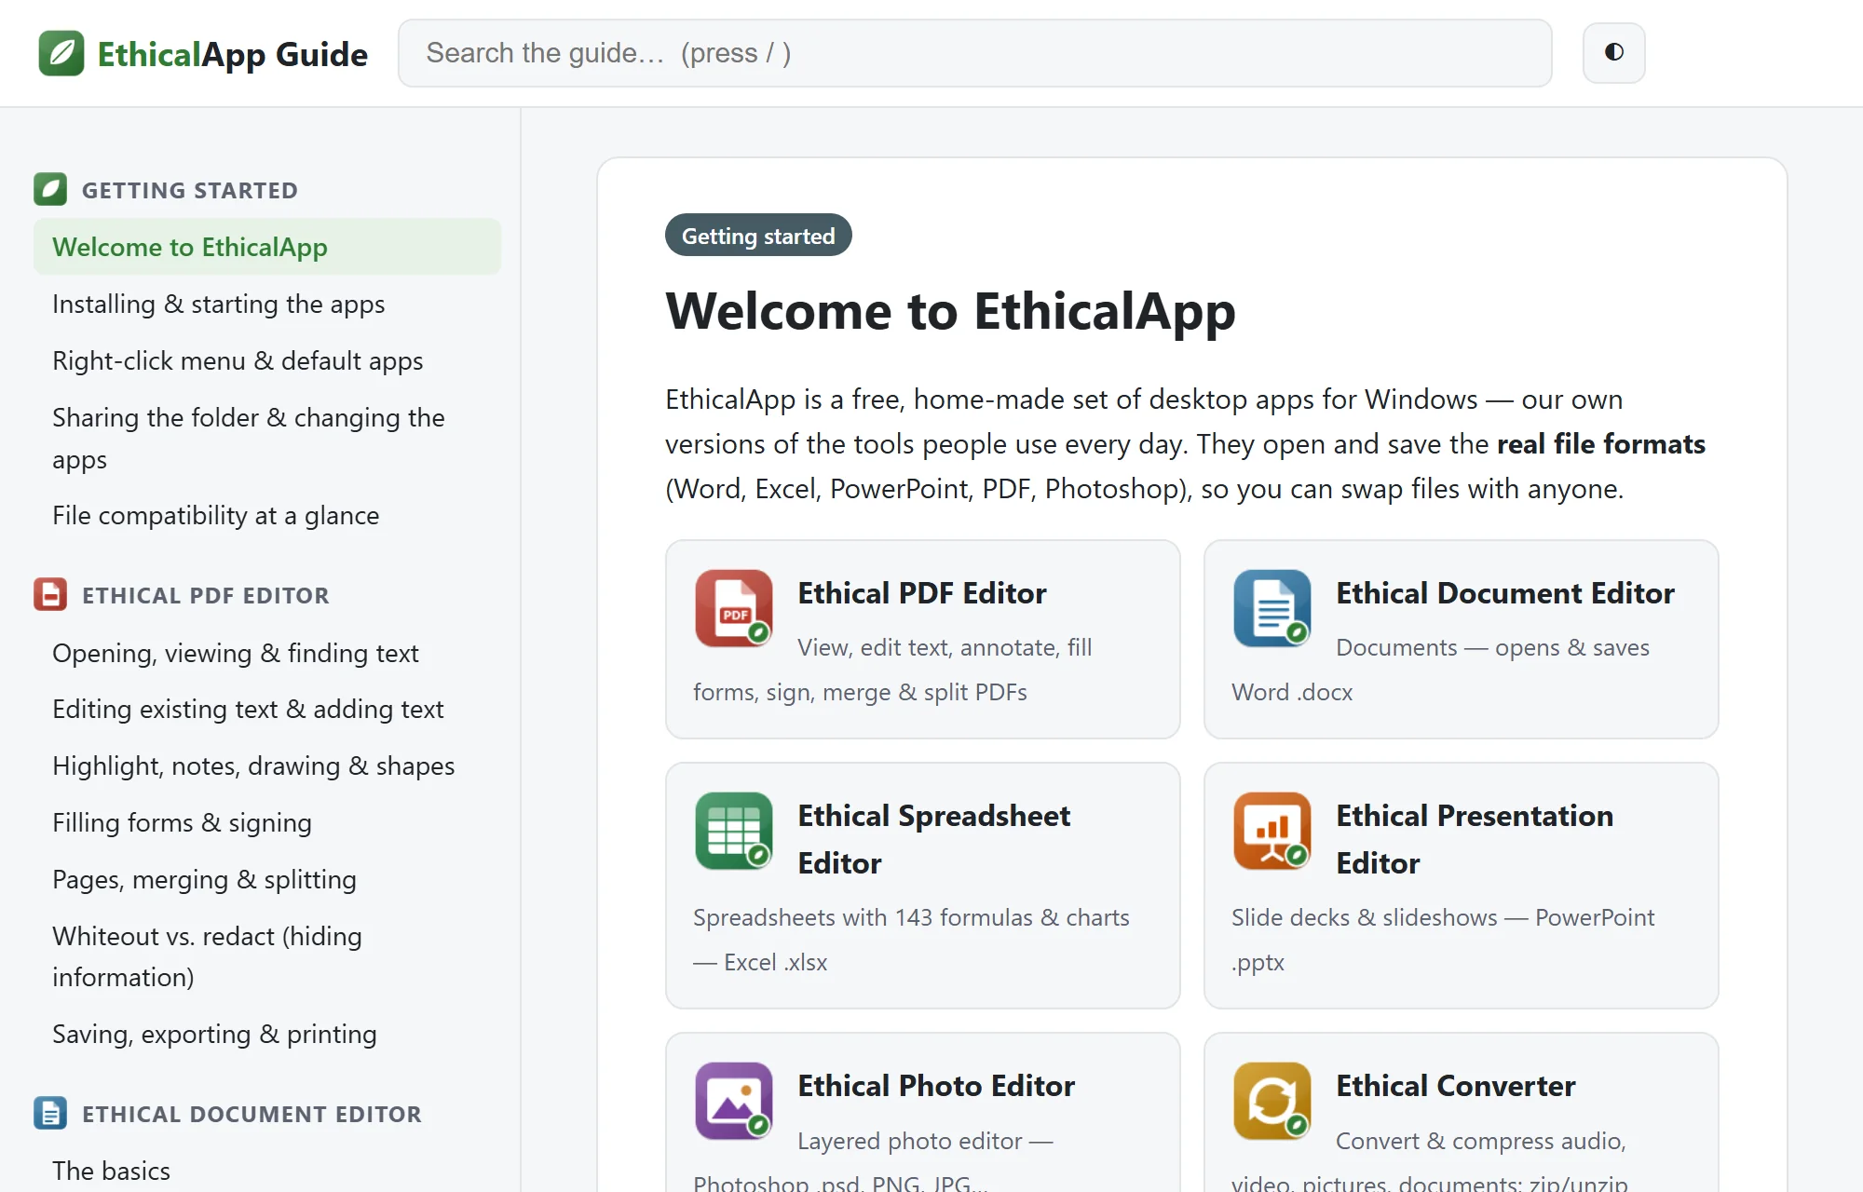Toggle the dark/light theme button
The image size is (1863, 1192).
tap(1613, 52)
